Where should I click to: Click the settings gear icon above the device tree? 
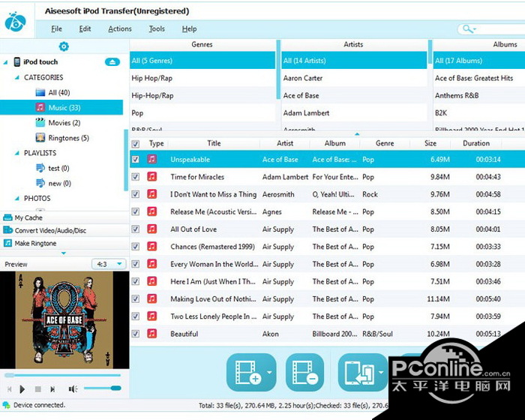point(64,46)
